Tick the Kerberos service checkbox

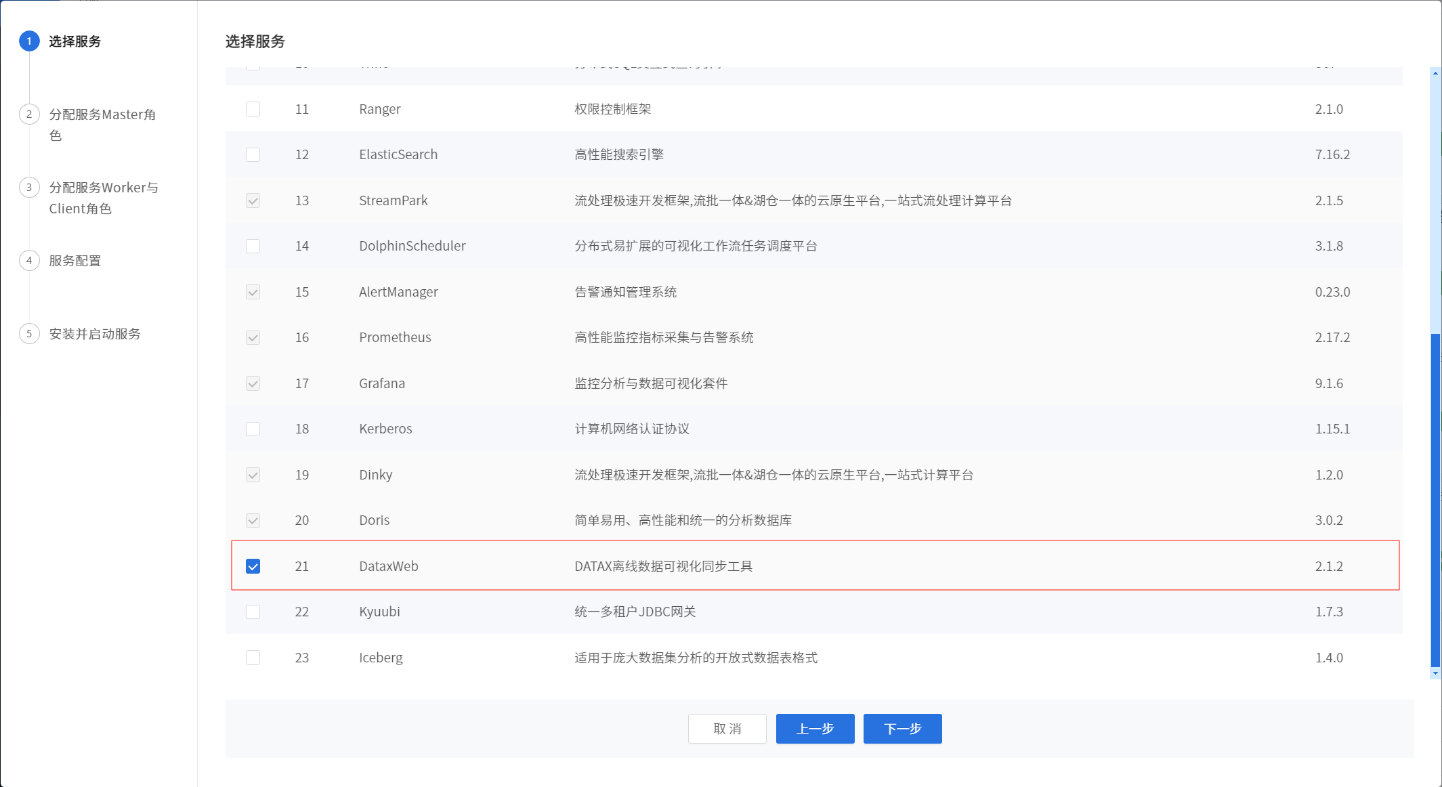click(253, 429)
